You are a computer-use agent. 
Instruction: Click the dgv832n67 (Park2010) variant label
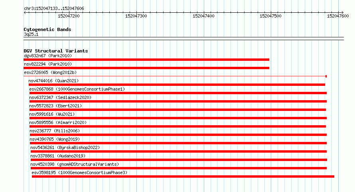point(48,56)
